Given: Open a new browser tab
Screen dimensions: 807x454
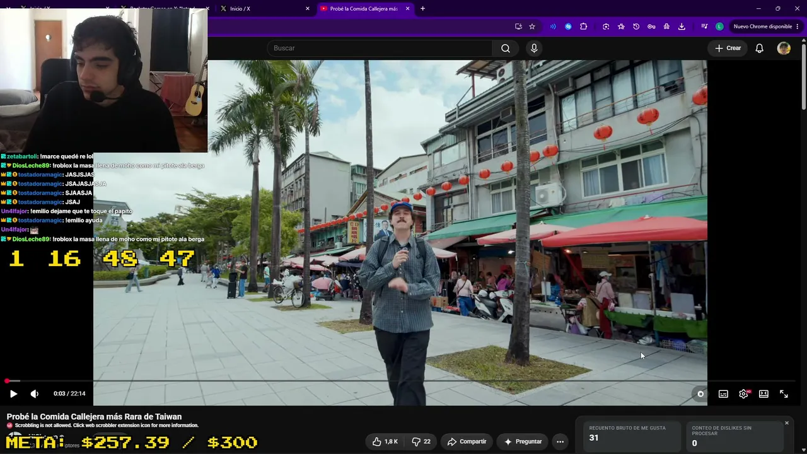Looking at the screenshot, I should point(422,8).
